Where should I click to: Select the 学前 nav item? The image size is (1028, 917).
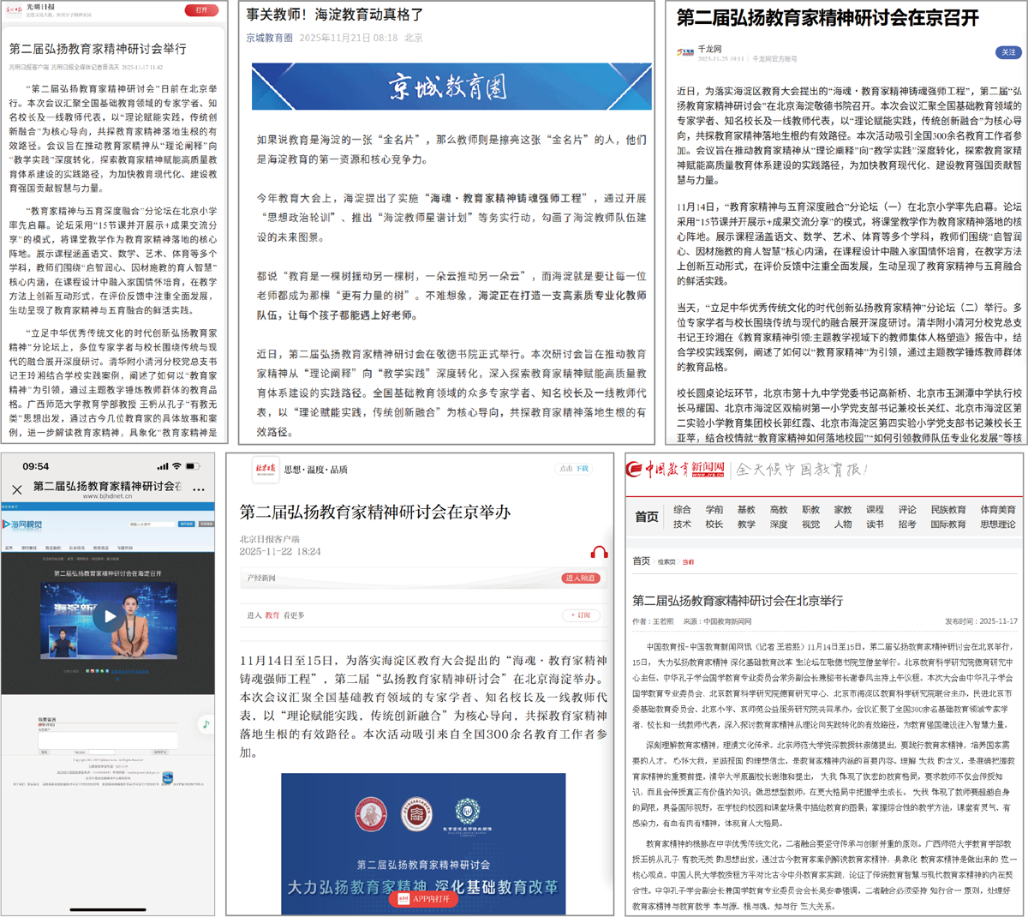[714, 510]
